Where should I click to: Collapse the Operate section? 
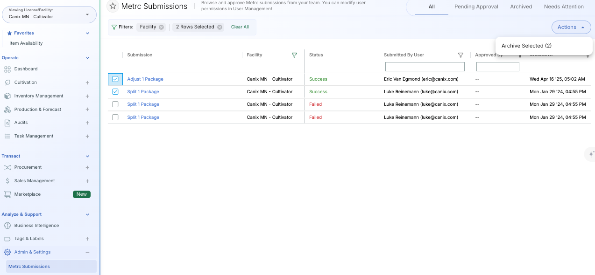click(87, 58)
